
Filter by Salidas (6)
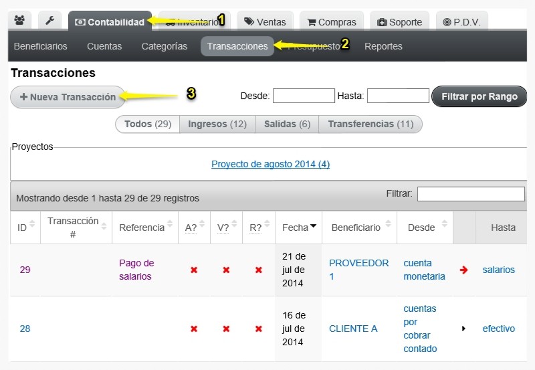click(x=288, y=124)
